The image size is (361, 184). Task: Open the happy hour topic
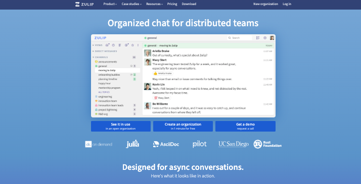pyautogui.click(x=105, y=84)
